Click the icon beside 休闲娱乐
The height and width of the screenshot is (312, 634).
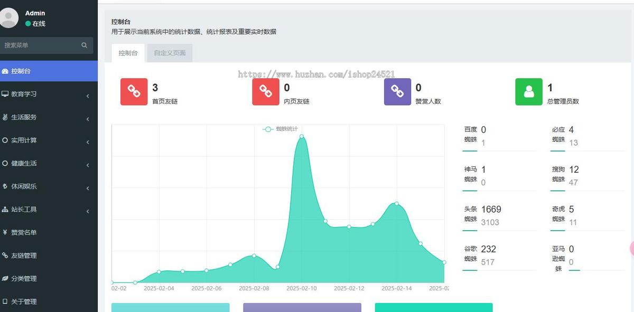click(5, 186)
